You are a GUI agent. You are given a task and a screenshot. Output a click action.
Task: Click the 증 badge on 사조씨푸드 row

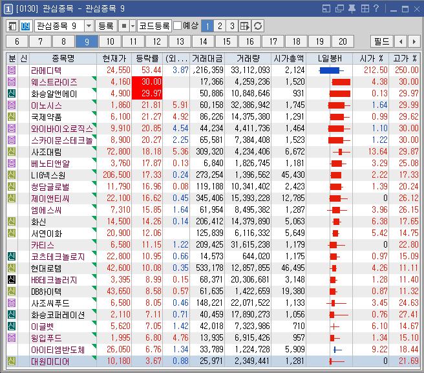click(x=12, y=303)
